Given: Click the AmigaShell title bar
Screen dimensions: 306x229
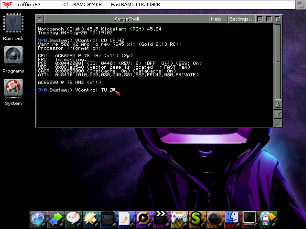Looking at the screenshot, I should point(127,19).
